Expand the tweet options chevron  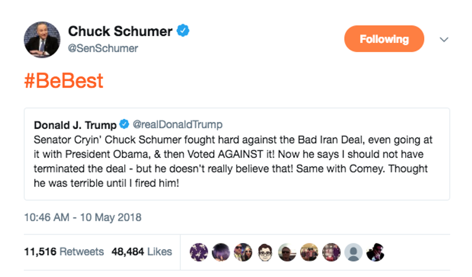[x=444, y=40]
